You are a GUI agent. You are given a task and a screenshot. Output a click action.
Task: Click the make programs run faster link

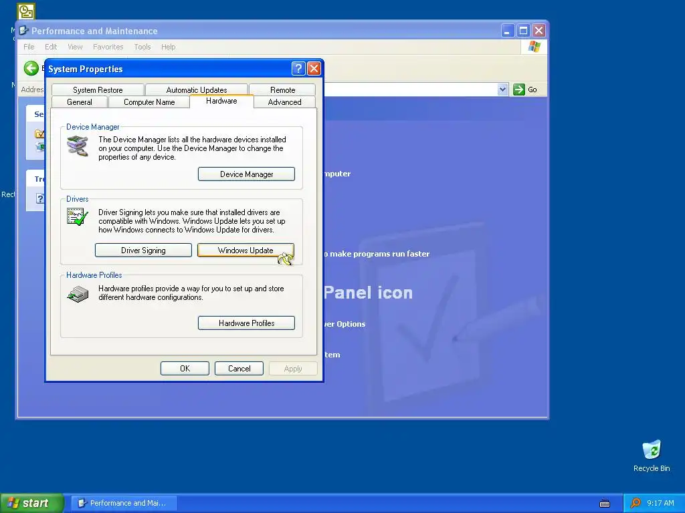point(377,254)
